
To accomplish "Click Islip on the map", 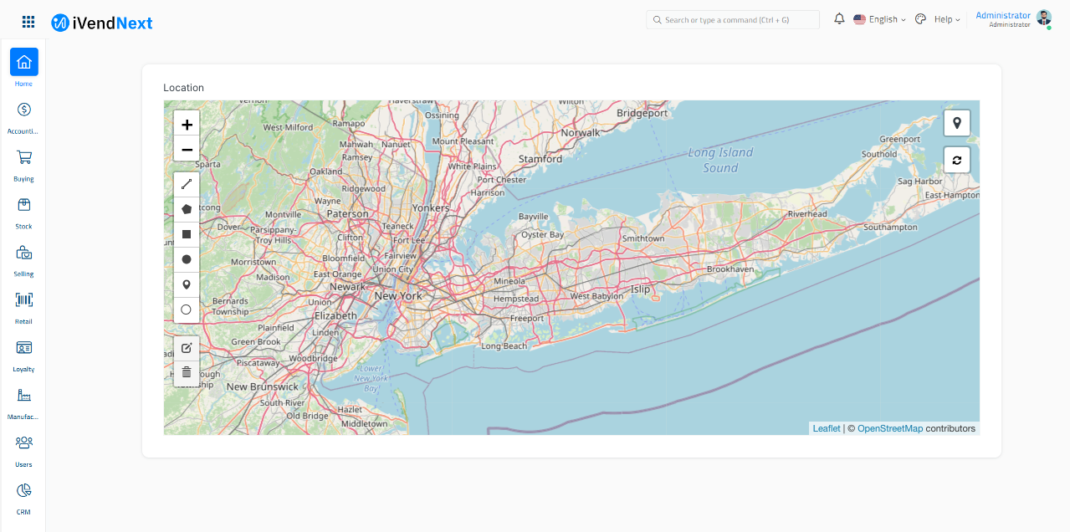I will pos(640,289).
